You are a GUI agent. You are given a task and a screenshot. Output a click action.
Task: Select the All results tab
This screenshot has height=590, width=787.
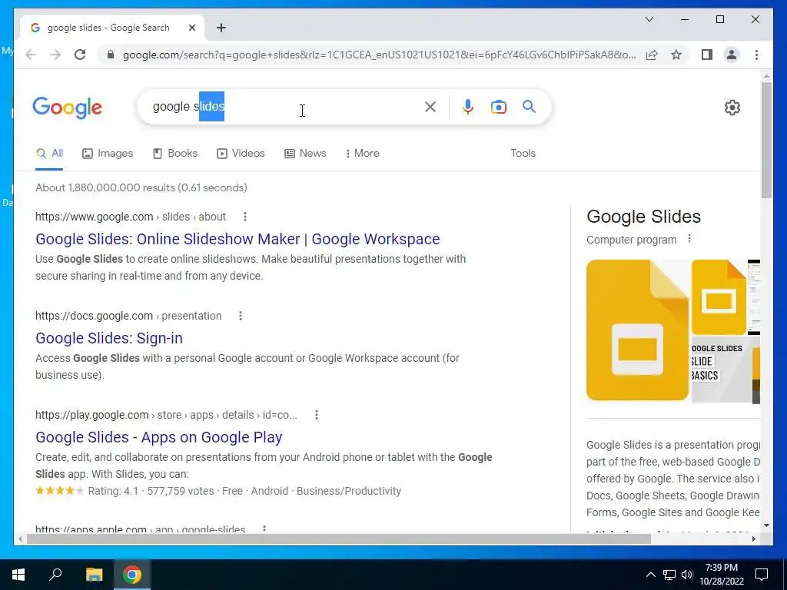49,153
